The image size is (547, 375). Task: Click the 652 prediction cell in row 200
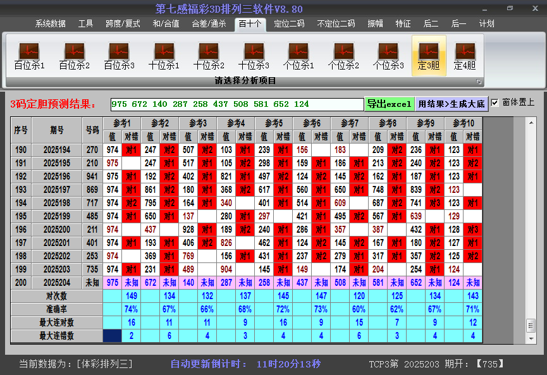click(x=416, y=283)
